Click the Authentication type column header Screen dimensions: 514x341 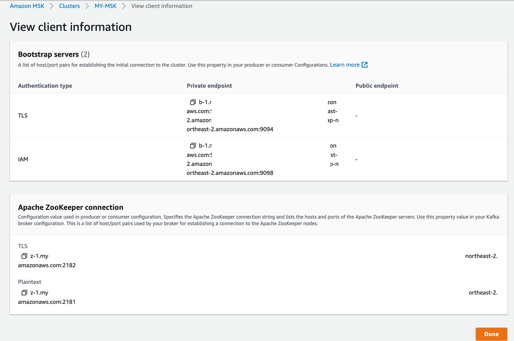pos(45,85)
